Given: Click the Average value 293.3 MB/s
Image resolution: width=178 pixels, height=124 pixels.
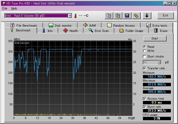Looking at the screenshot, I should point(157,92).
